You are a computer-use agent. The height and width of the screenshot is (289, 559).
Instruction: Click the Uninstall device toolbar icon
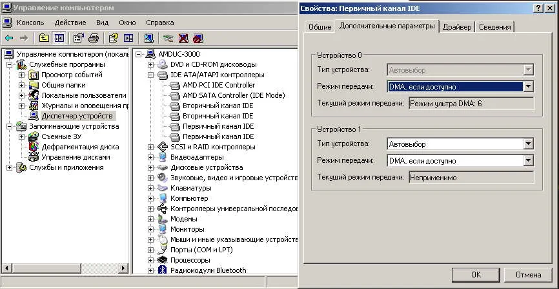point(183,38)
